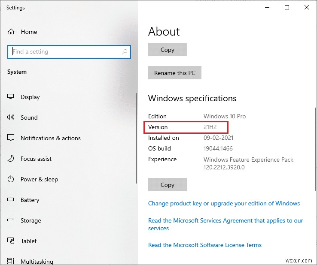Open Storage settings page
This screenshot has width=317, height=265.
point(31,220)
